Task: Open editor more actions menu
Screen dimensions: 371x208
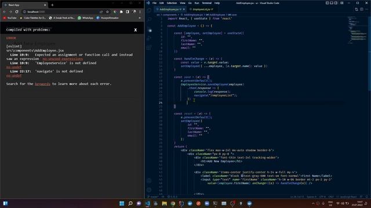Action: point(367,9)
